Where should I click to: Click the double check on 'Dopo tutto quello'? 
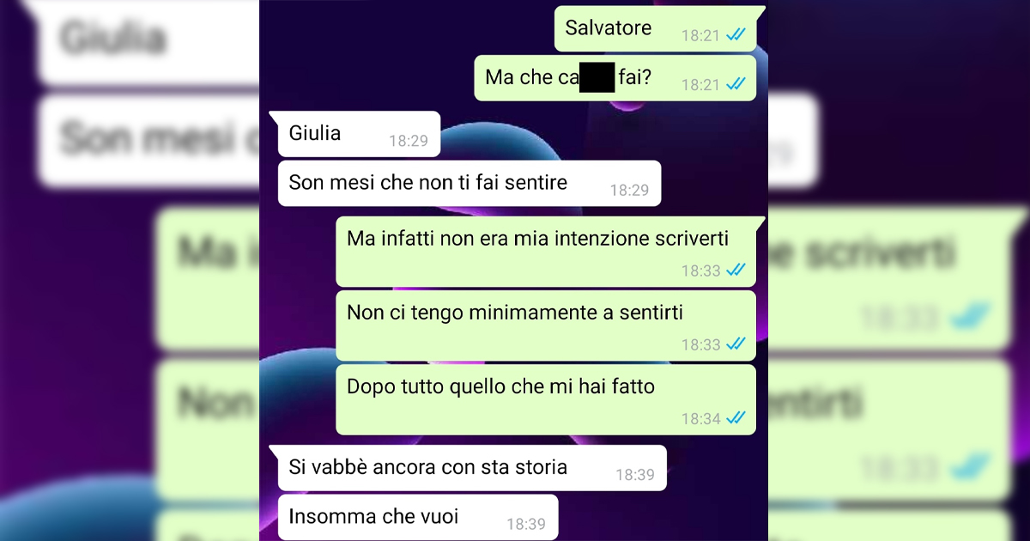736,418
